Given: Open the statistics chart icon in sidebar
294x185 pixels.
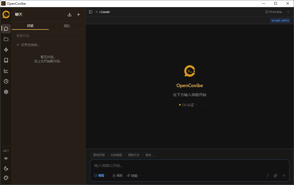Looking at the screenshot, I should pyautogui.click(x=6, y=71).
